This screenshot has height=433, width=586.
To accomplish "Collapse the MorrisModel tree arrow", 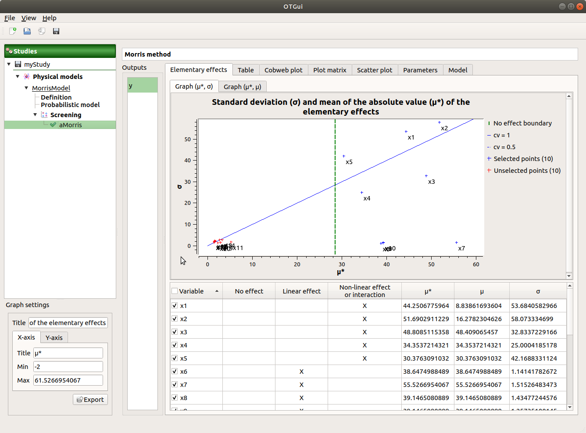I will click(x=26, y=88).
